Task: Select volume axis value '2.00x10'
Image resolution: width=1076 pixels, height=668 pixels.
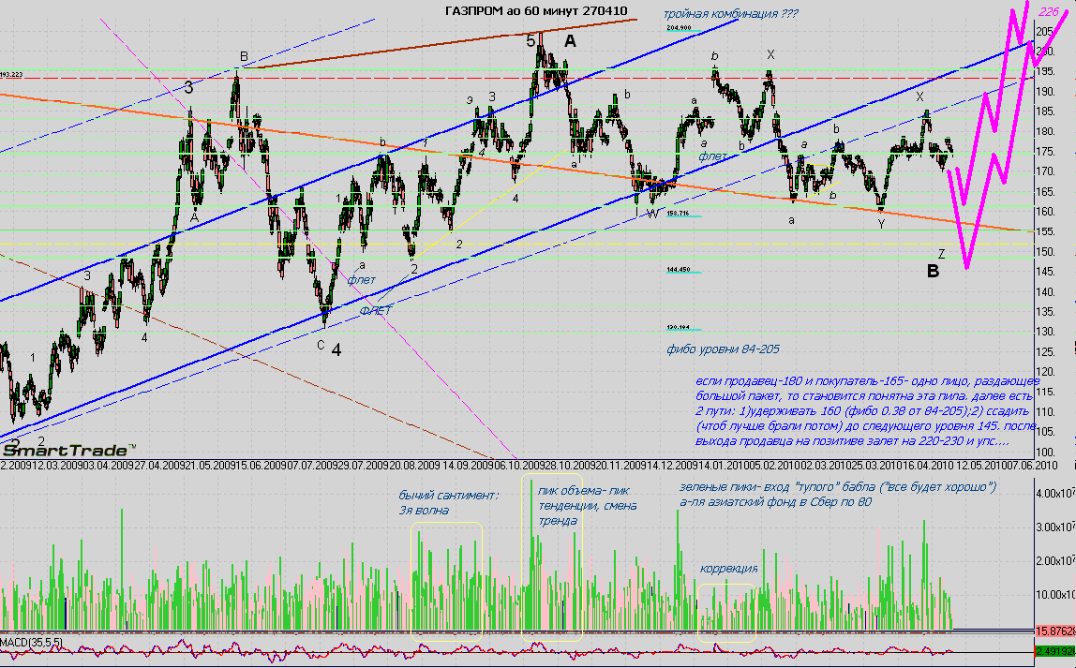Action: click(1055, 561)
